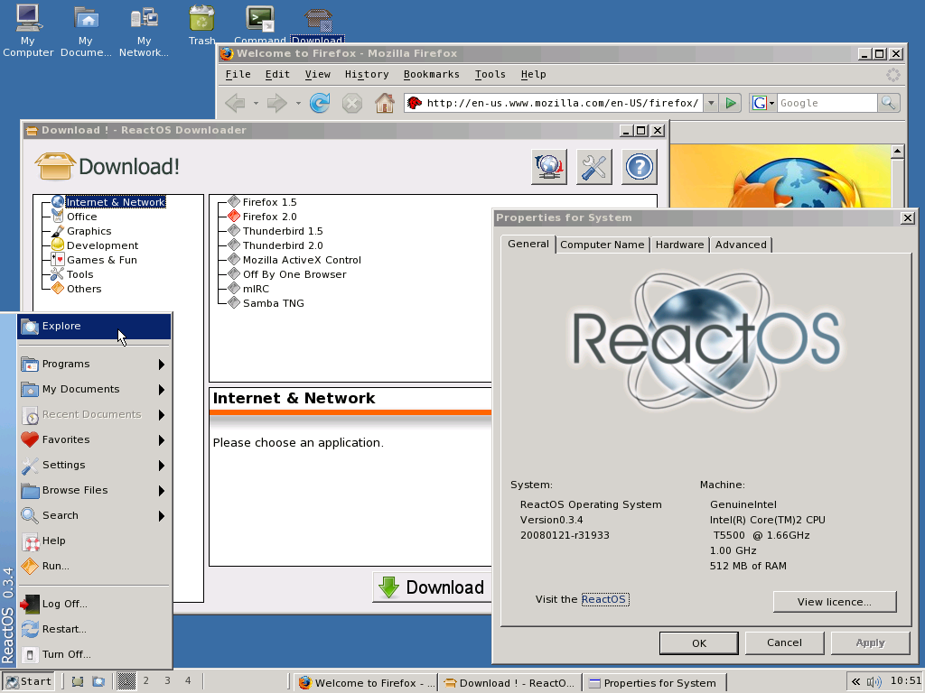The width and height of the screenshot is (925, 693).
Task: Click the green Go arrow next to the address bar
Action: tap(731, 102)
